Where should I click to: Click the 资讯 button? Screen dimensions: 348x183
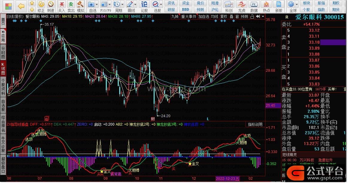(x=171, y=3)
